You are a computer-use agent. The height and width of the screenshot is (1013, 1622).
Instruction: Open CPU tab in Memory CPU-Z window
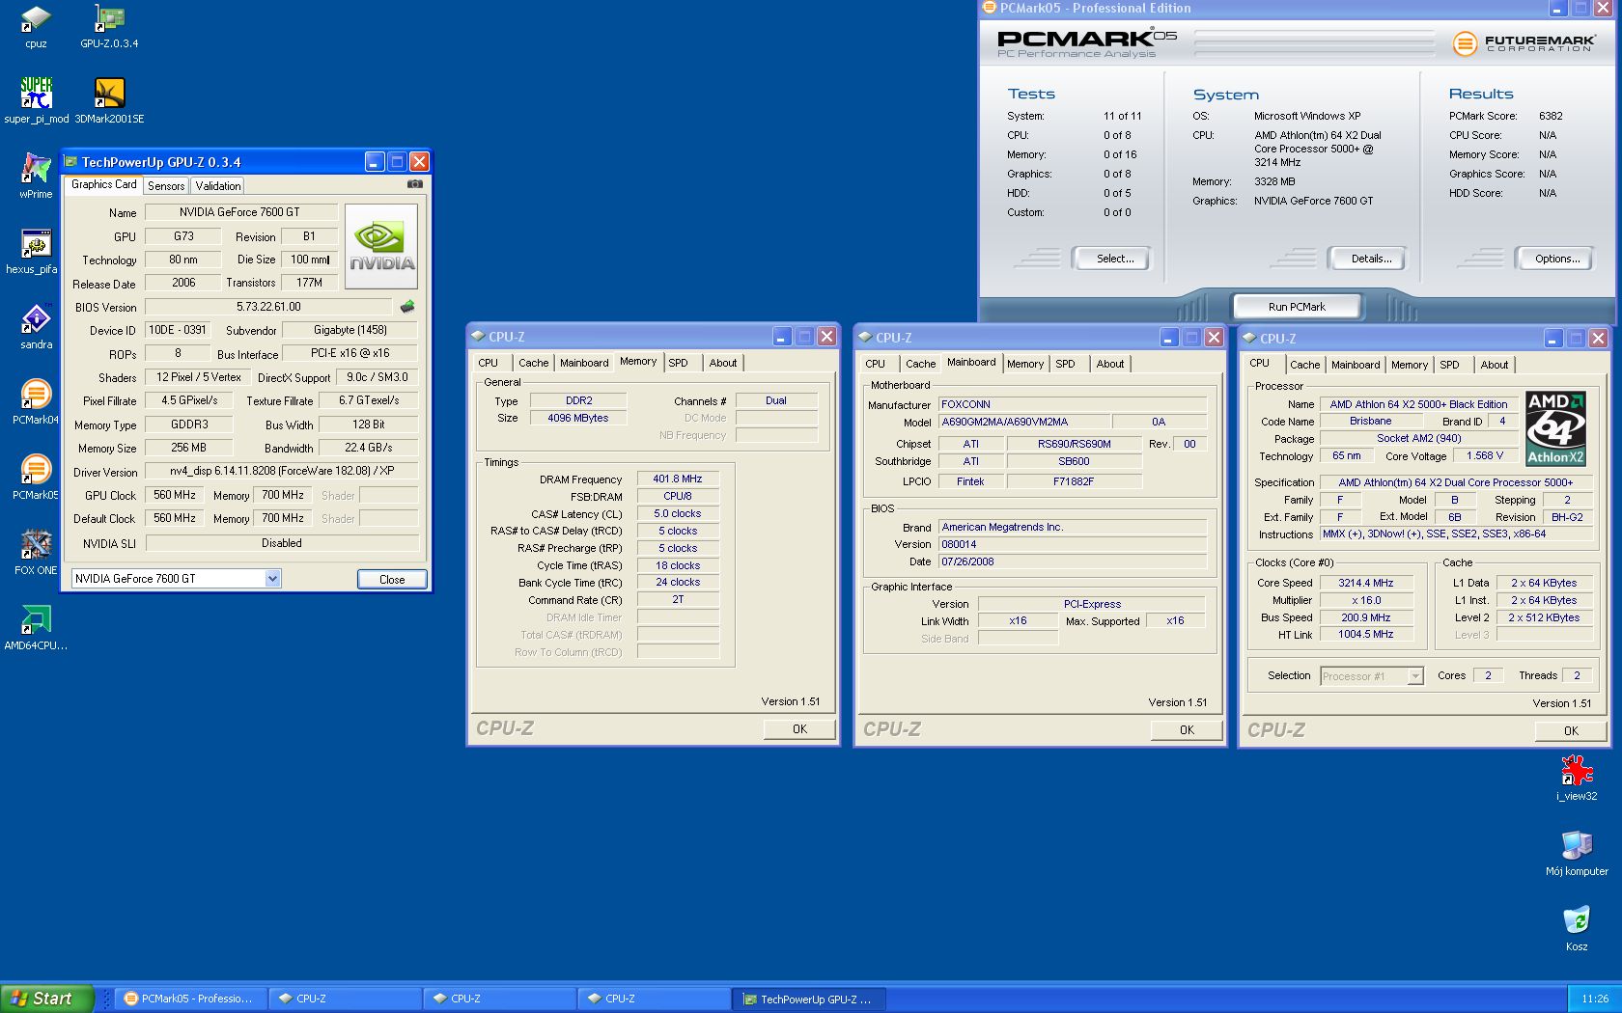[x=489, y=363]
